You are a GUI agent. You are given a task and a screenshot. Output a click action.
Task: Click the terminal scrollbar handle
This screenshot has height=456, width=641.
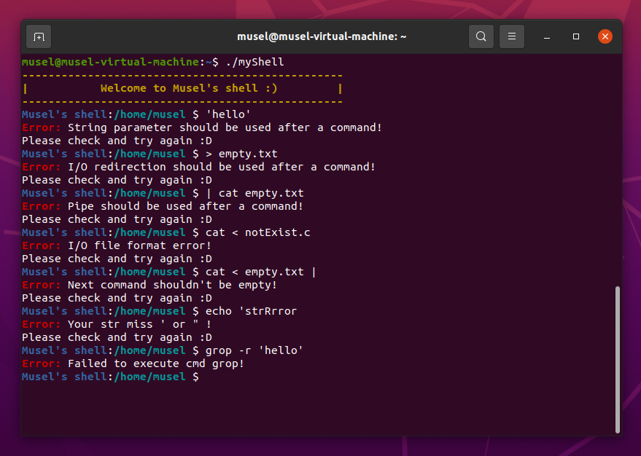pos(617,360)
